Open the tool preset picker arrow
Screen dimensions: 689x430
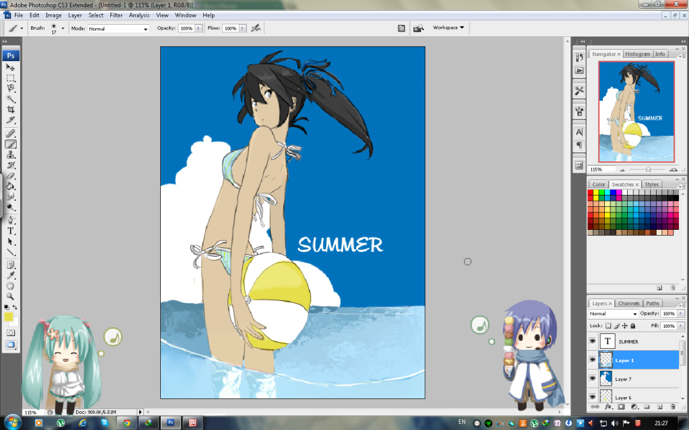point(22,28)
